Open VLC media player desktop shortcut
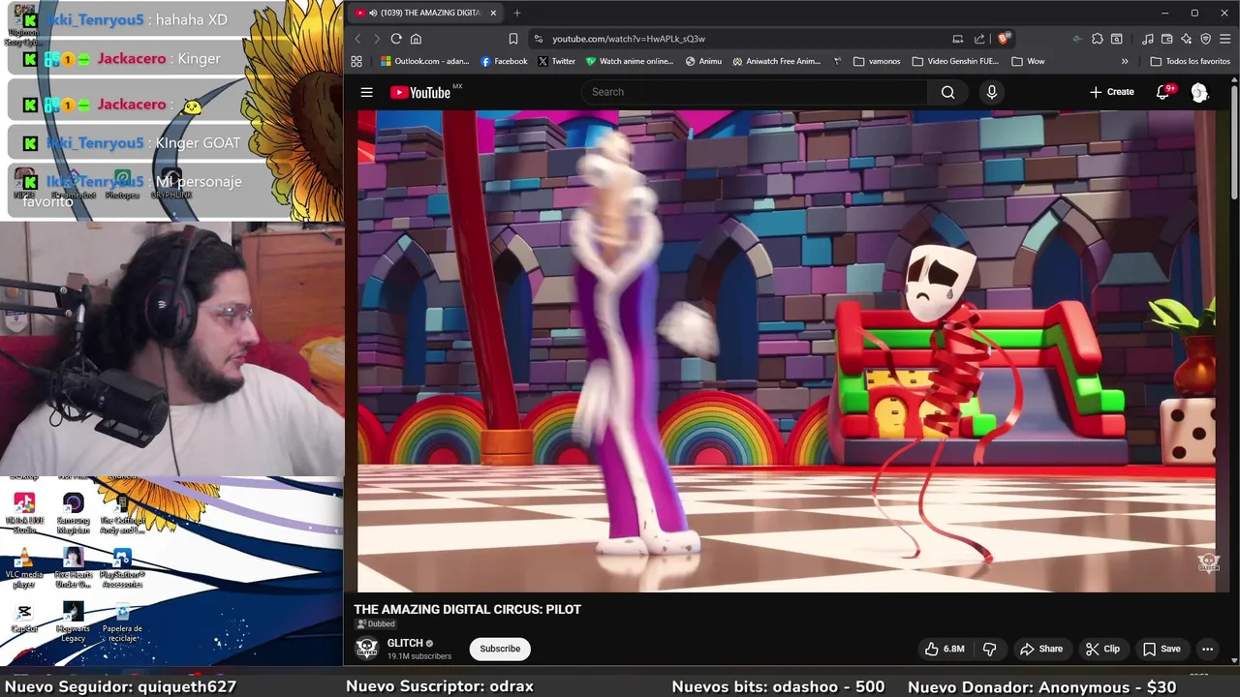The image size is (1240, 697). (x=24, y=566)
